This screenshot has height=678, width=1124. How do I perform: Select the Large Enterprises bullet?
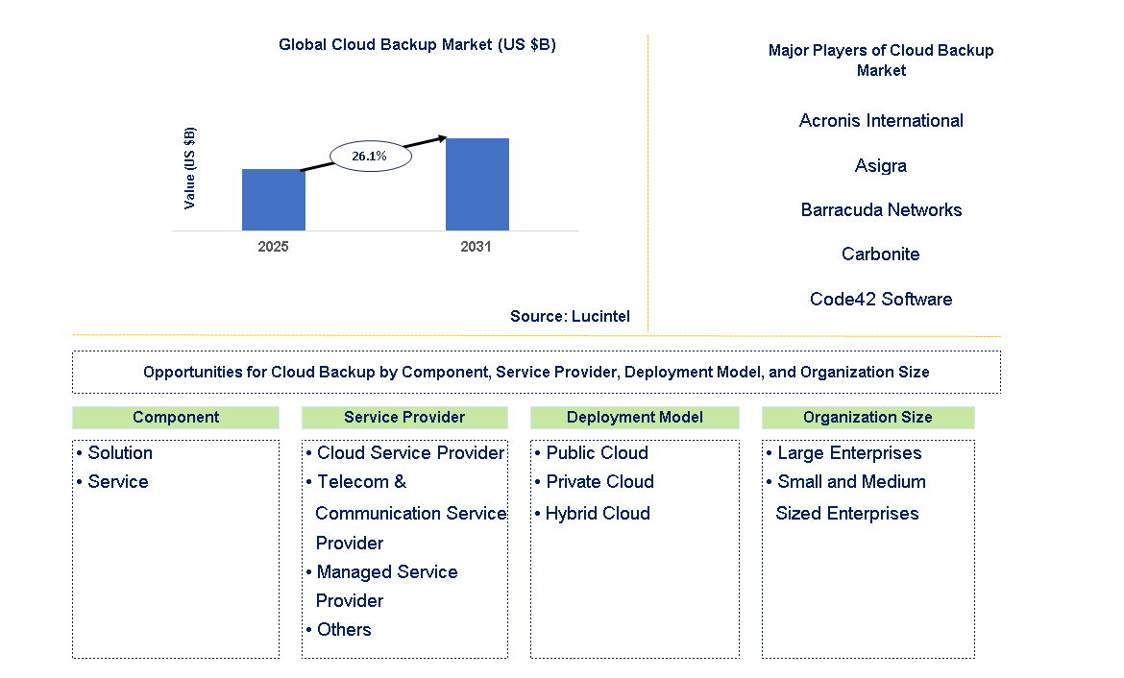(x=844, y=453)
